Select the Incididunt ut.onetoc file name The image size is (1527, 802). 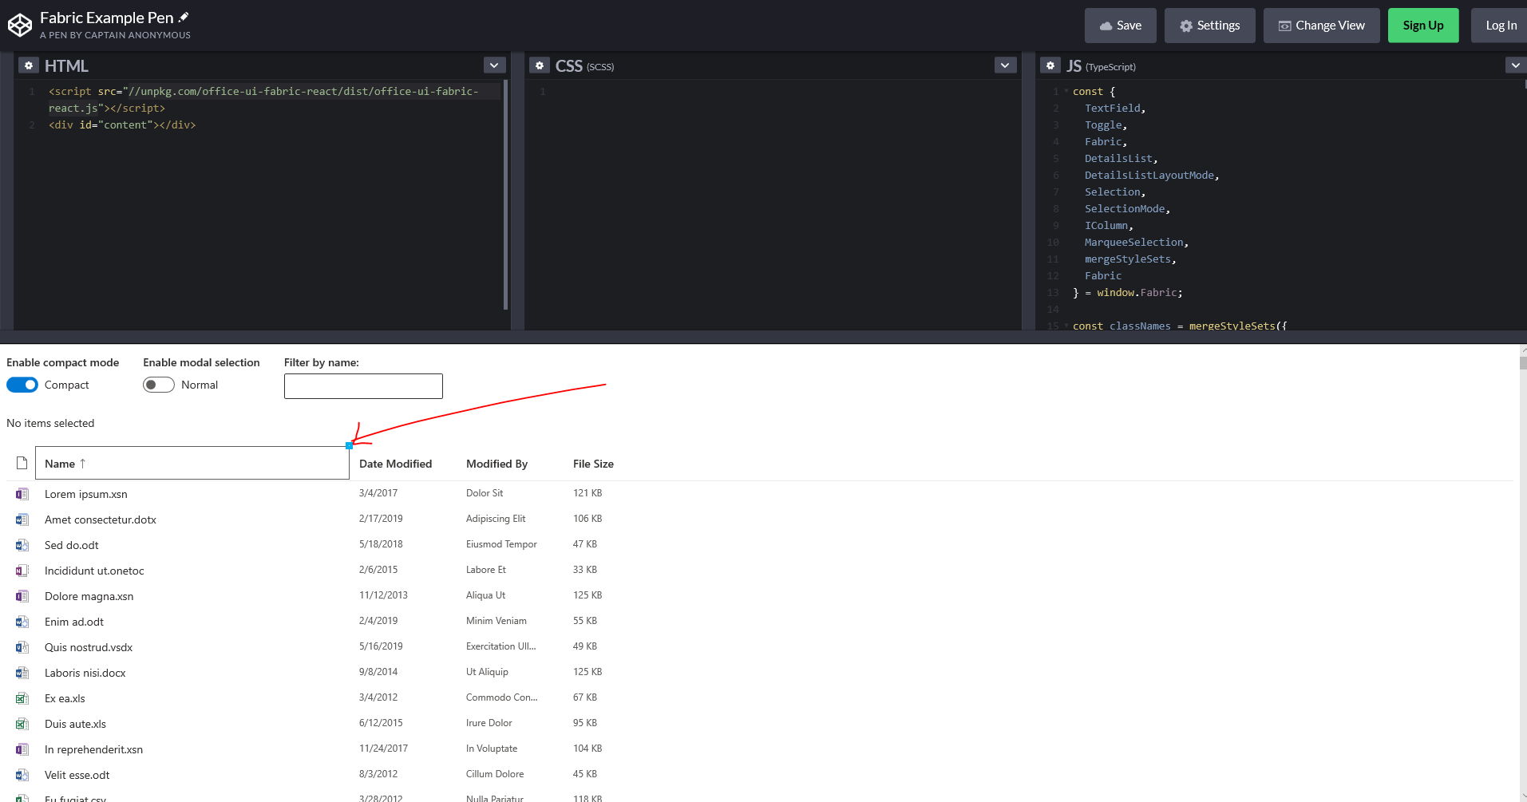[94, 571]
